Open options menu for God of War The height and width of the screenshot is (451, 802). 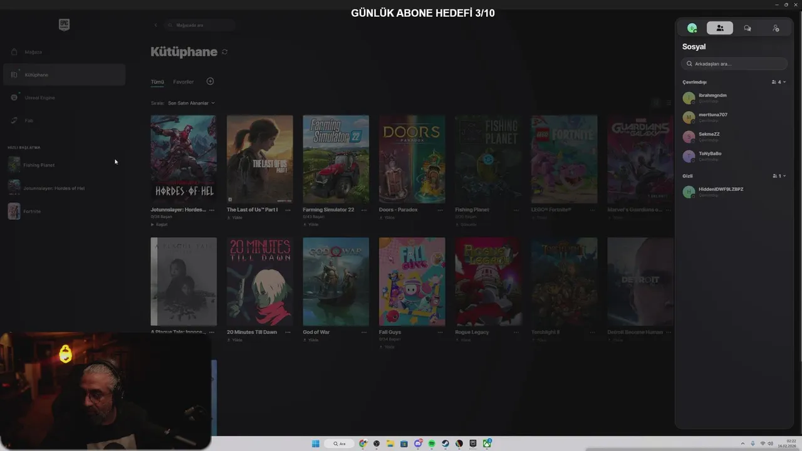coord(364,332)
